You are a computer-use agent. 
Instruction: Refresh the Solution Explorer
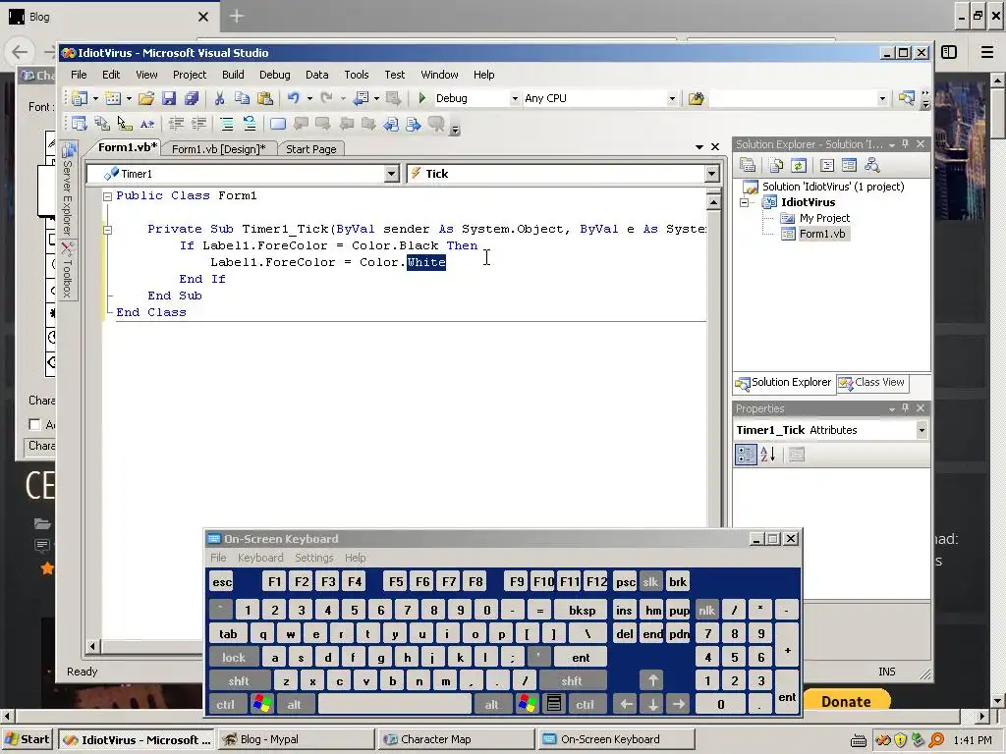click(x=798, y=165)
